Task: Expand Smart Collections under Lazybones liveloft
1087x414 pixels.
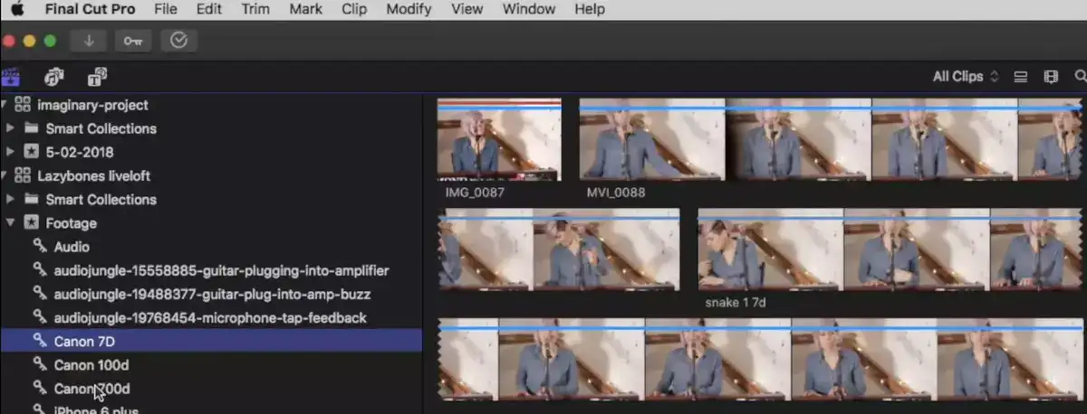Action: (x=10, y=199)
